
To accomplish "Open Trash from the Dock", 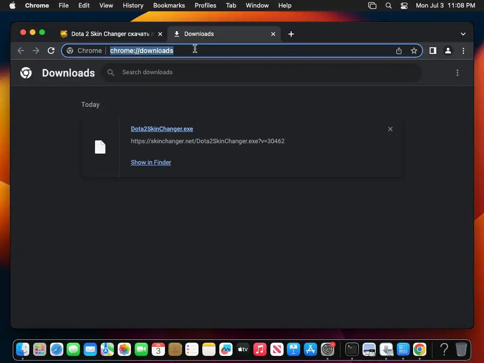I will pos(461,349).
